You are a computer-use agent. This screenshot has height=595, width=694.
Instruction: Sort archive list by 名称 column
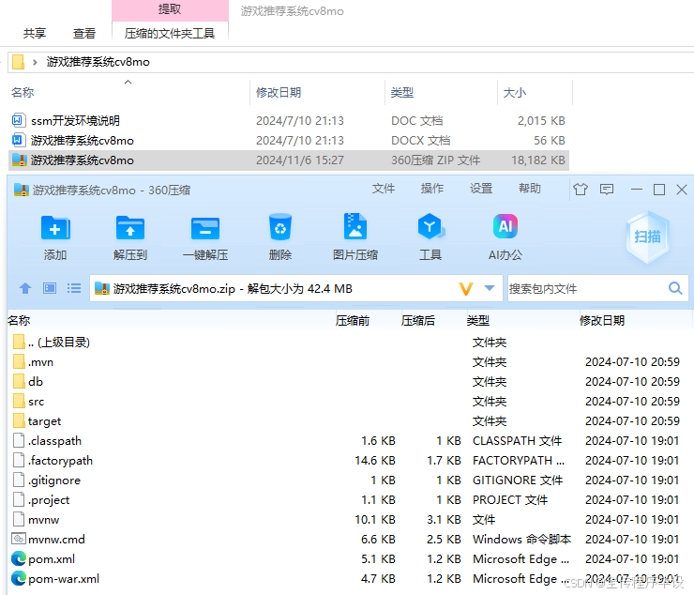click(19, 320)
